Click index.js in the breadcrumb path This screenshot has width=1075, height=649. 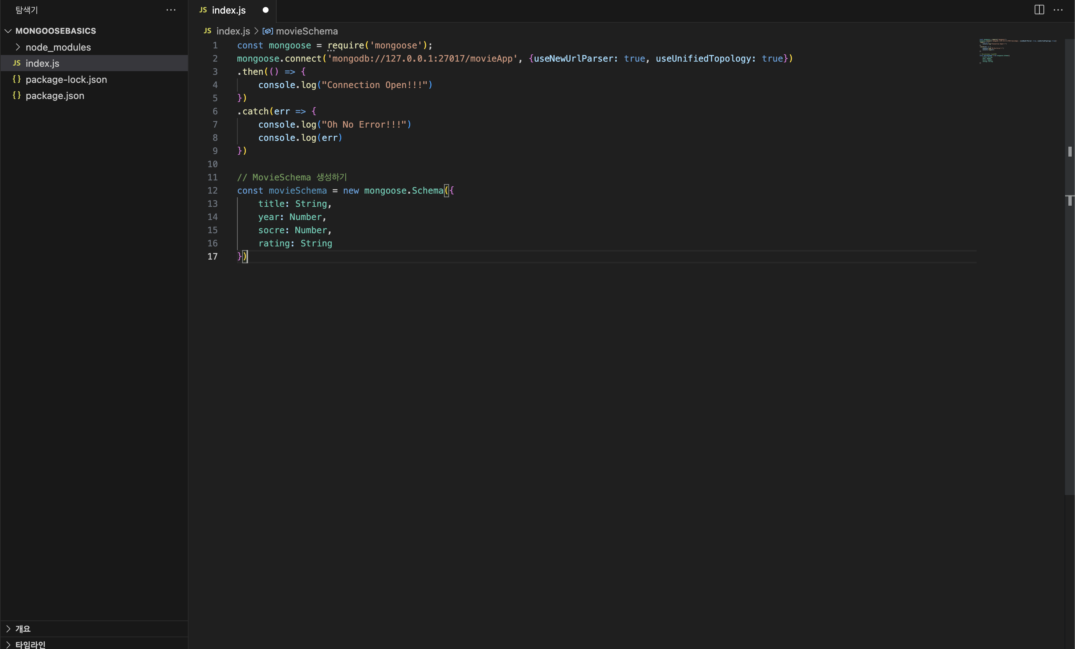(233, 31)
